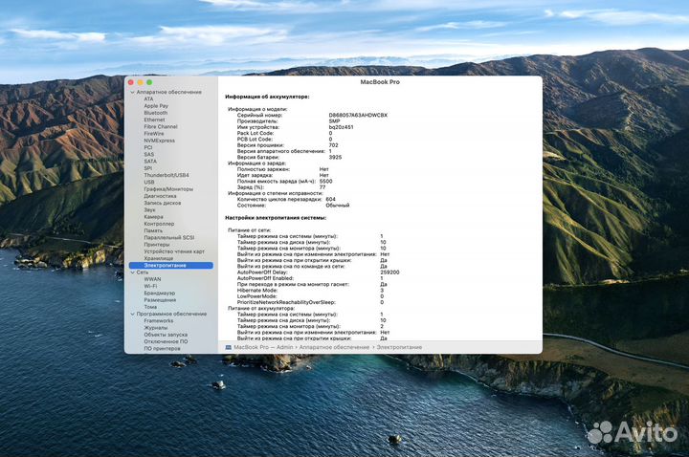Open Графика/Мониторы section
689x457 pixels.
tap(168, 188)
